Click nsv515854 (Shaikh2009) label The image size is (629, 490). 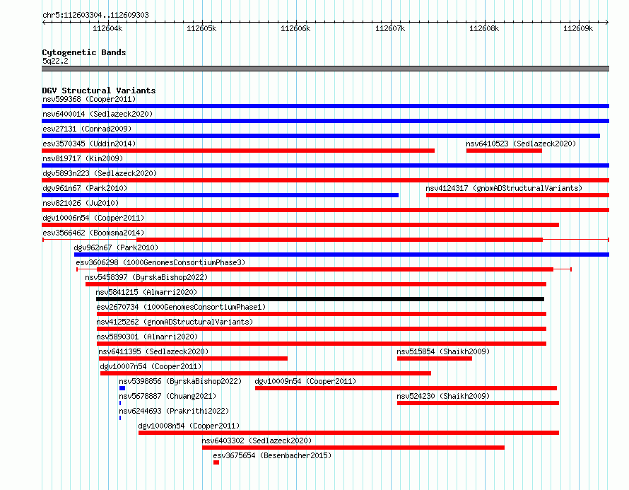tap(443, 351)
